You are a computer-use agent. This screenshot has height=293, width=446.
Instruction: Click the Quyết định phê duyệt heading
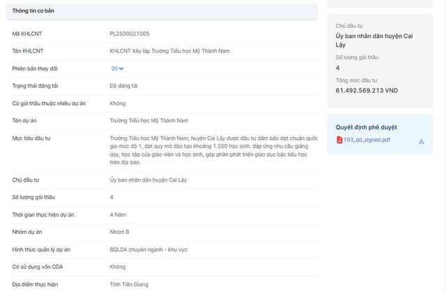pos(366,127)
